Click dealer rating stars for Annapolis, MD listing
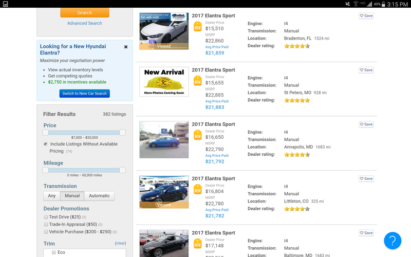This screenshot has height=257, width=411. point(297,155)
